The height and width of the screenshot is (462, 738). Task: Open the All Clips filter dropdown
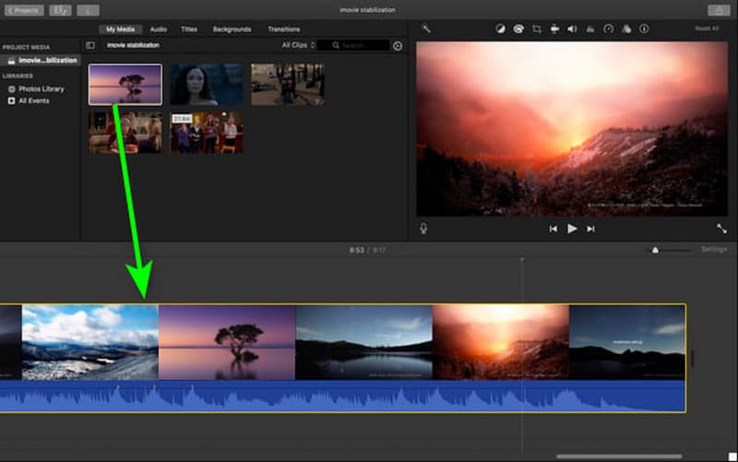pyautogui.click(x=298, y=45)
